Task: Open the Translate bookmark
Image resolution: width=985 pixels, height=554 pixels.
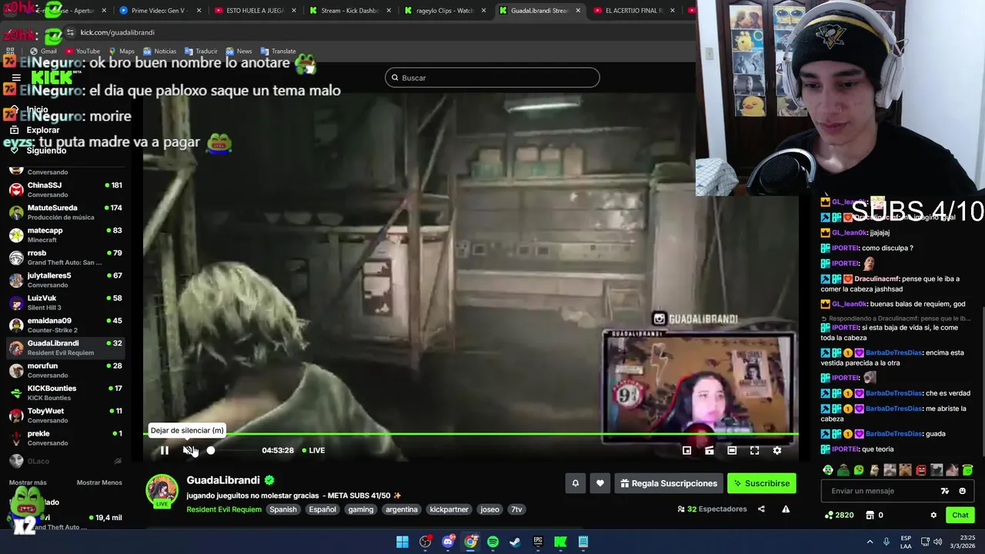Action: click(279, 51)
